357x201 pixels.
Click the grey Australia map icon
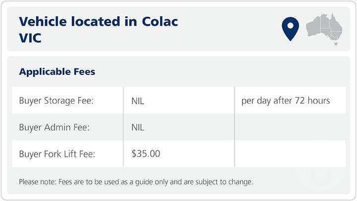[x=324, y=27]
